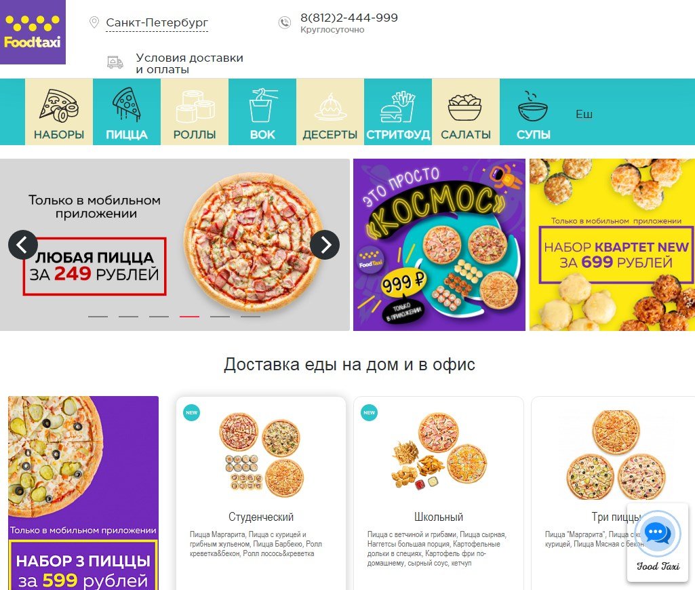Open the Школьный set product card
The height and width of the screenshot is (590, 695).
(x=439, y=493)
